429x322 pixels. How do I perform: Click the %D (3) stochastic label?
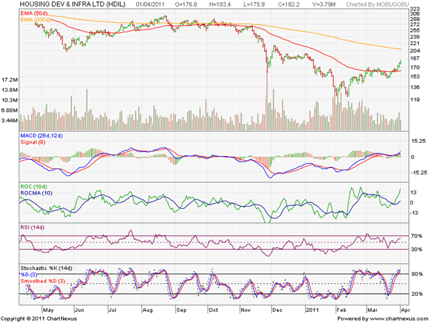pyautogui.click(x=29, y=274)
